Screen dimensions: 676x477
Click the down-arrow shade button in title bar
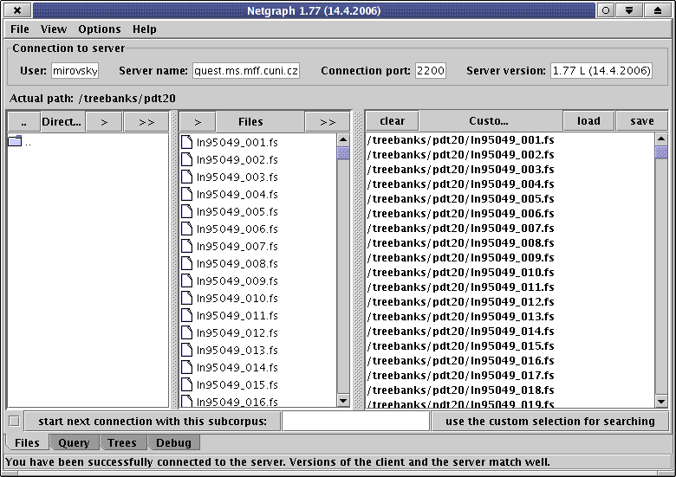coord(629,10)
